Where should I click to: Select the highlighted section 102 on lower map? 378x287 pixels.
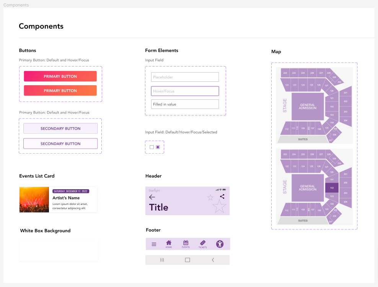click(x=332, y=188)
